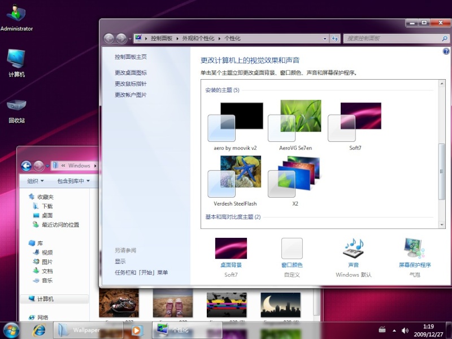Click the volume speaker tray icon
452x339 pixels.
[x=405, y=331]
